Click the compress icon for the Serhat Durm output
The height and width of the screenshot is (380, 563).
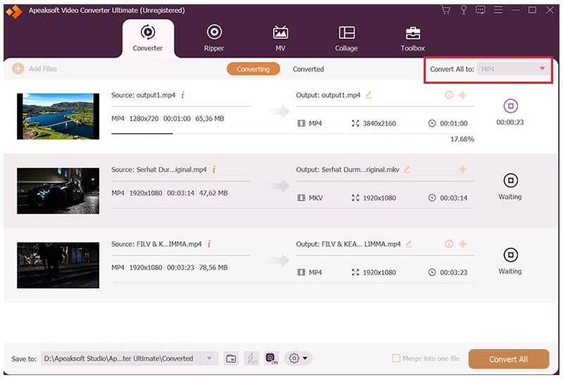click(462, 170)
